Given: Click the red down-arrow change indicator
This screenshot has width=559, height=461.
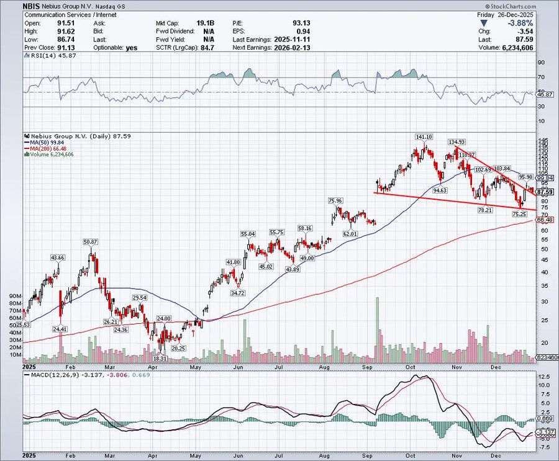Looking at the screenshot, I should 484,24.
